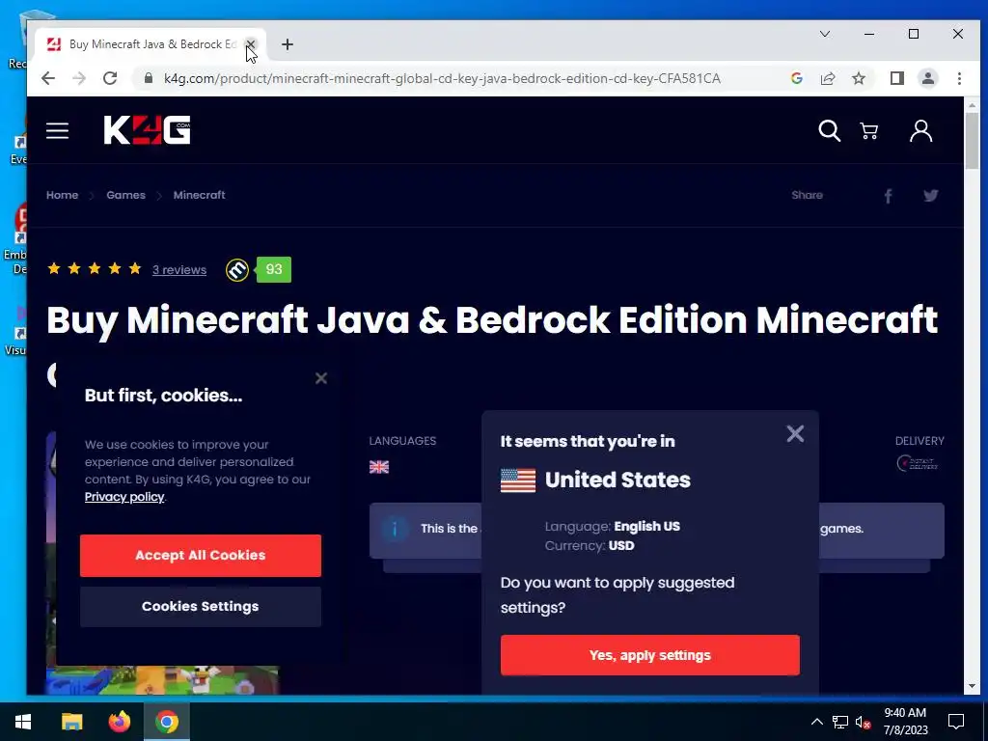Open File Explorer from taskbar
988x741 pixels.
pos(71,722)
